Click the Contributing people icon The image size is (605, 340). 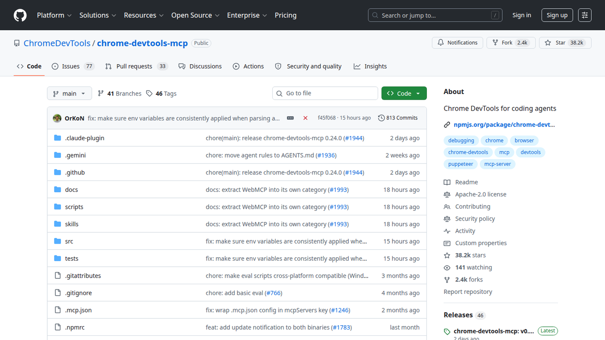click(x=447, y=207)
